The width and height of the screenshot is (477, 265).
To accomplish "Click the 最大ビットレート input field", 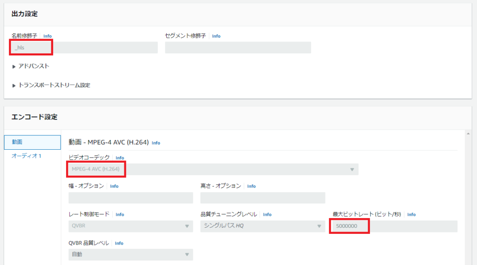I will (x=394, y=226).
